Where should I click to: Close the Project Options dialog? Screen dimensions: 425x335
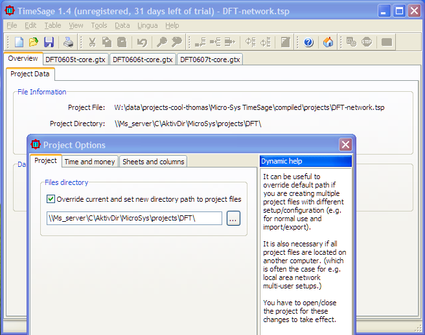click(x=345, y=144)
